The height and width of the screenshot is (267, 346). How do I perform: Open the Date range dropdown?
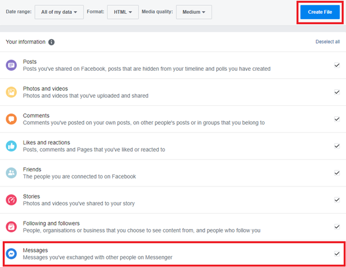coord(59,12)
